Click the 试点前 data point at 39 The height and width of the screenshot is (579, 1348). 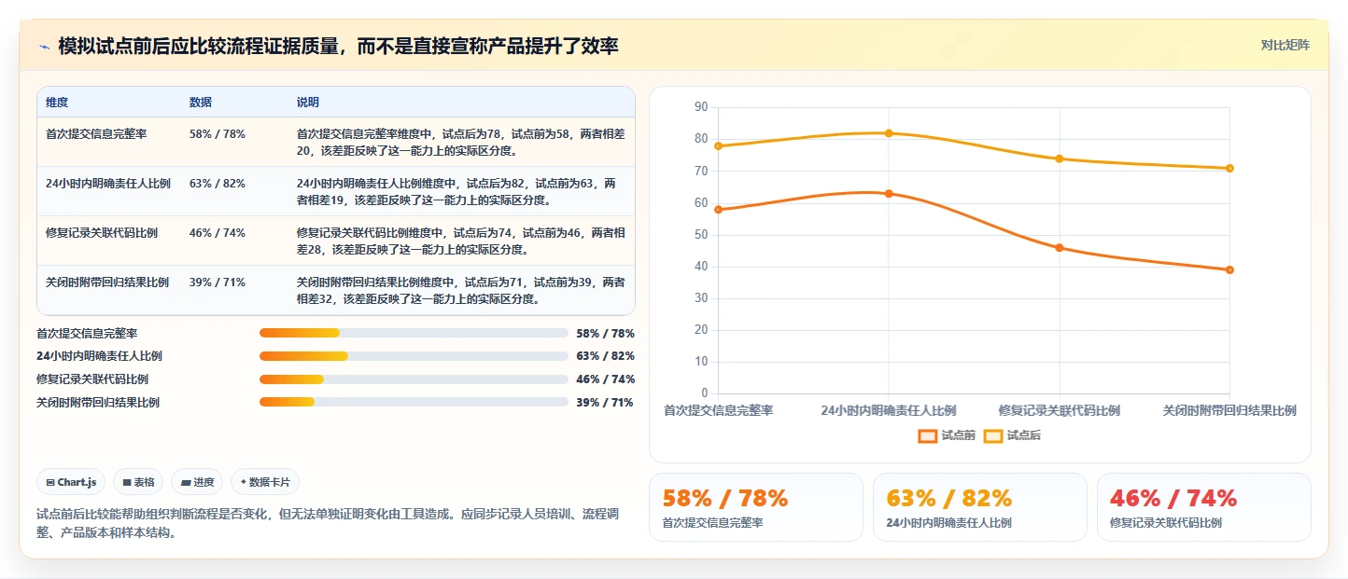click(x=1229, y=269)
